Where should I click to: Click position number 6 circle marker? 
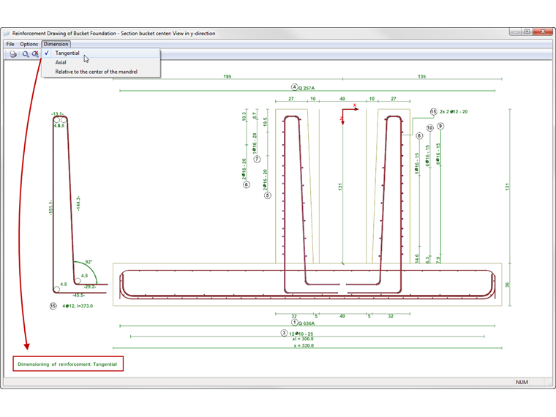247,184
